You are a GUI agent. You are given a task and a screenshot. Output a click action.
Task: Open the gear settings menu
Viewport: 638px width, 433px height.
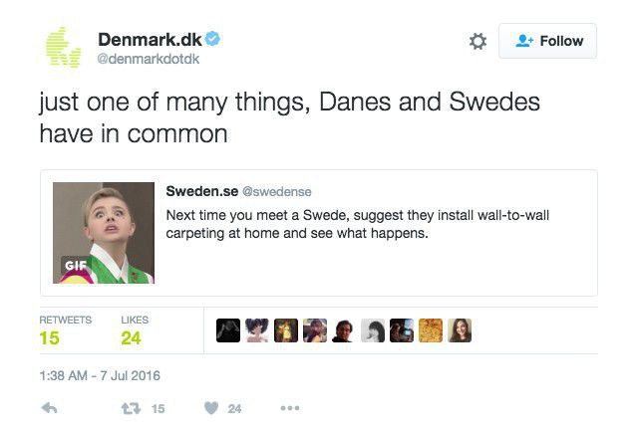click(x=478, y=41)
